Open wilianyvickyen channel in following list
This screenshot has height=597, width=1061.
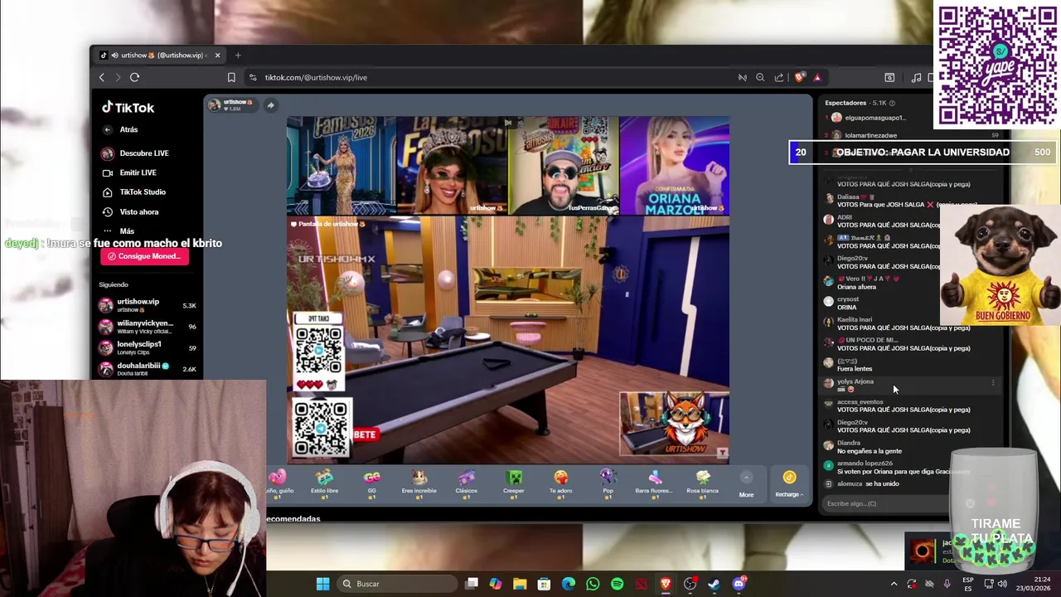coord(148,327)
